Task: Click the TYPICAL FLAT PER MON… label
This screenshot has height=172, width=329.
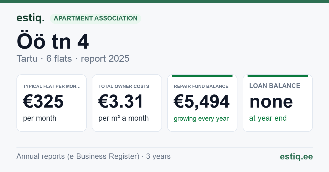Action: (x=52, y=86)
